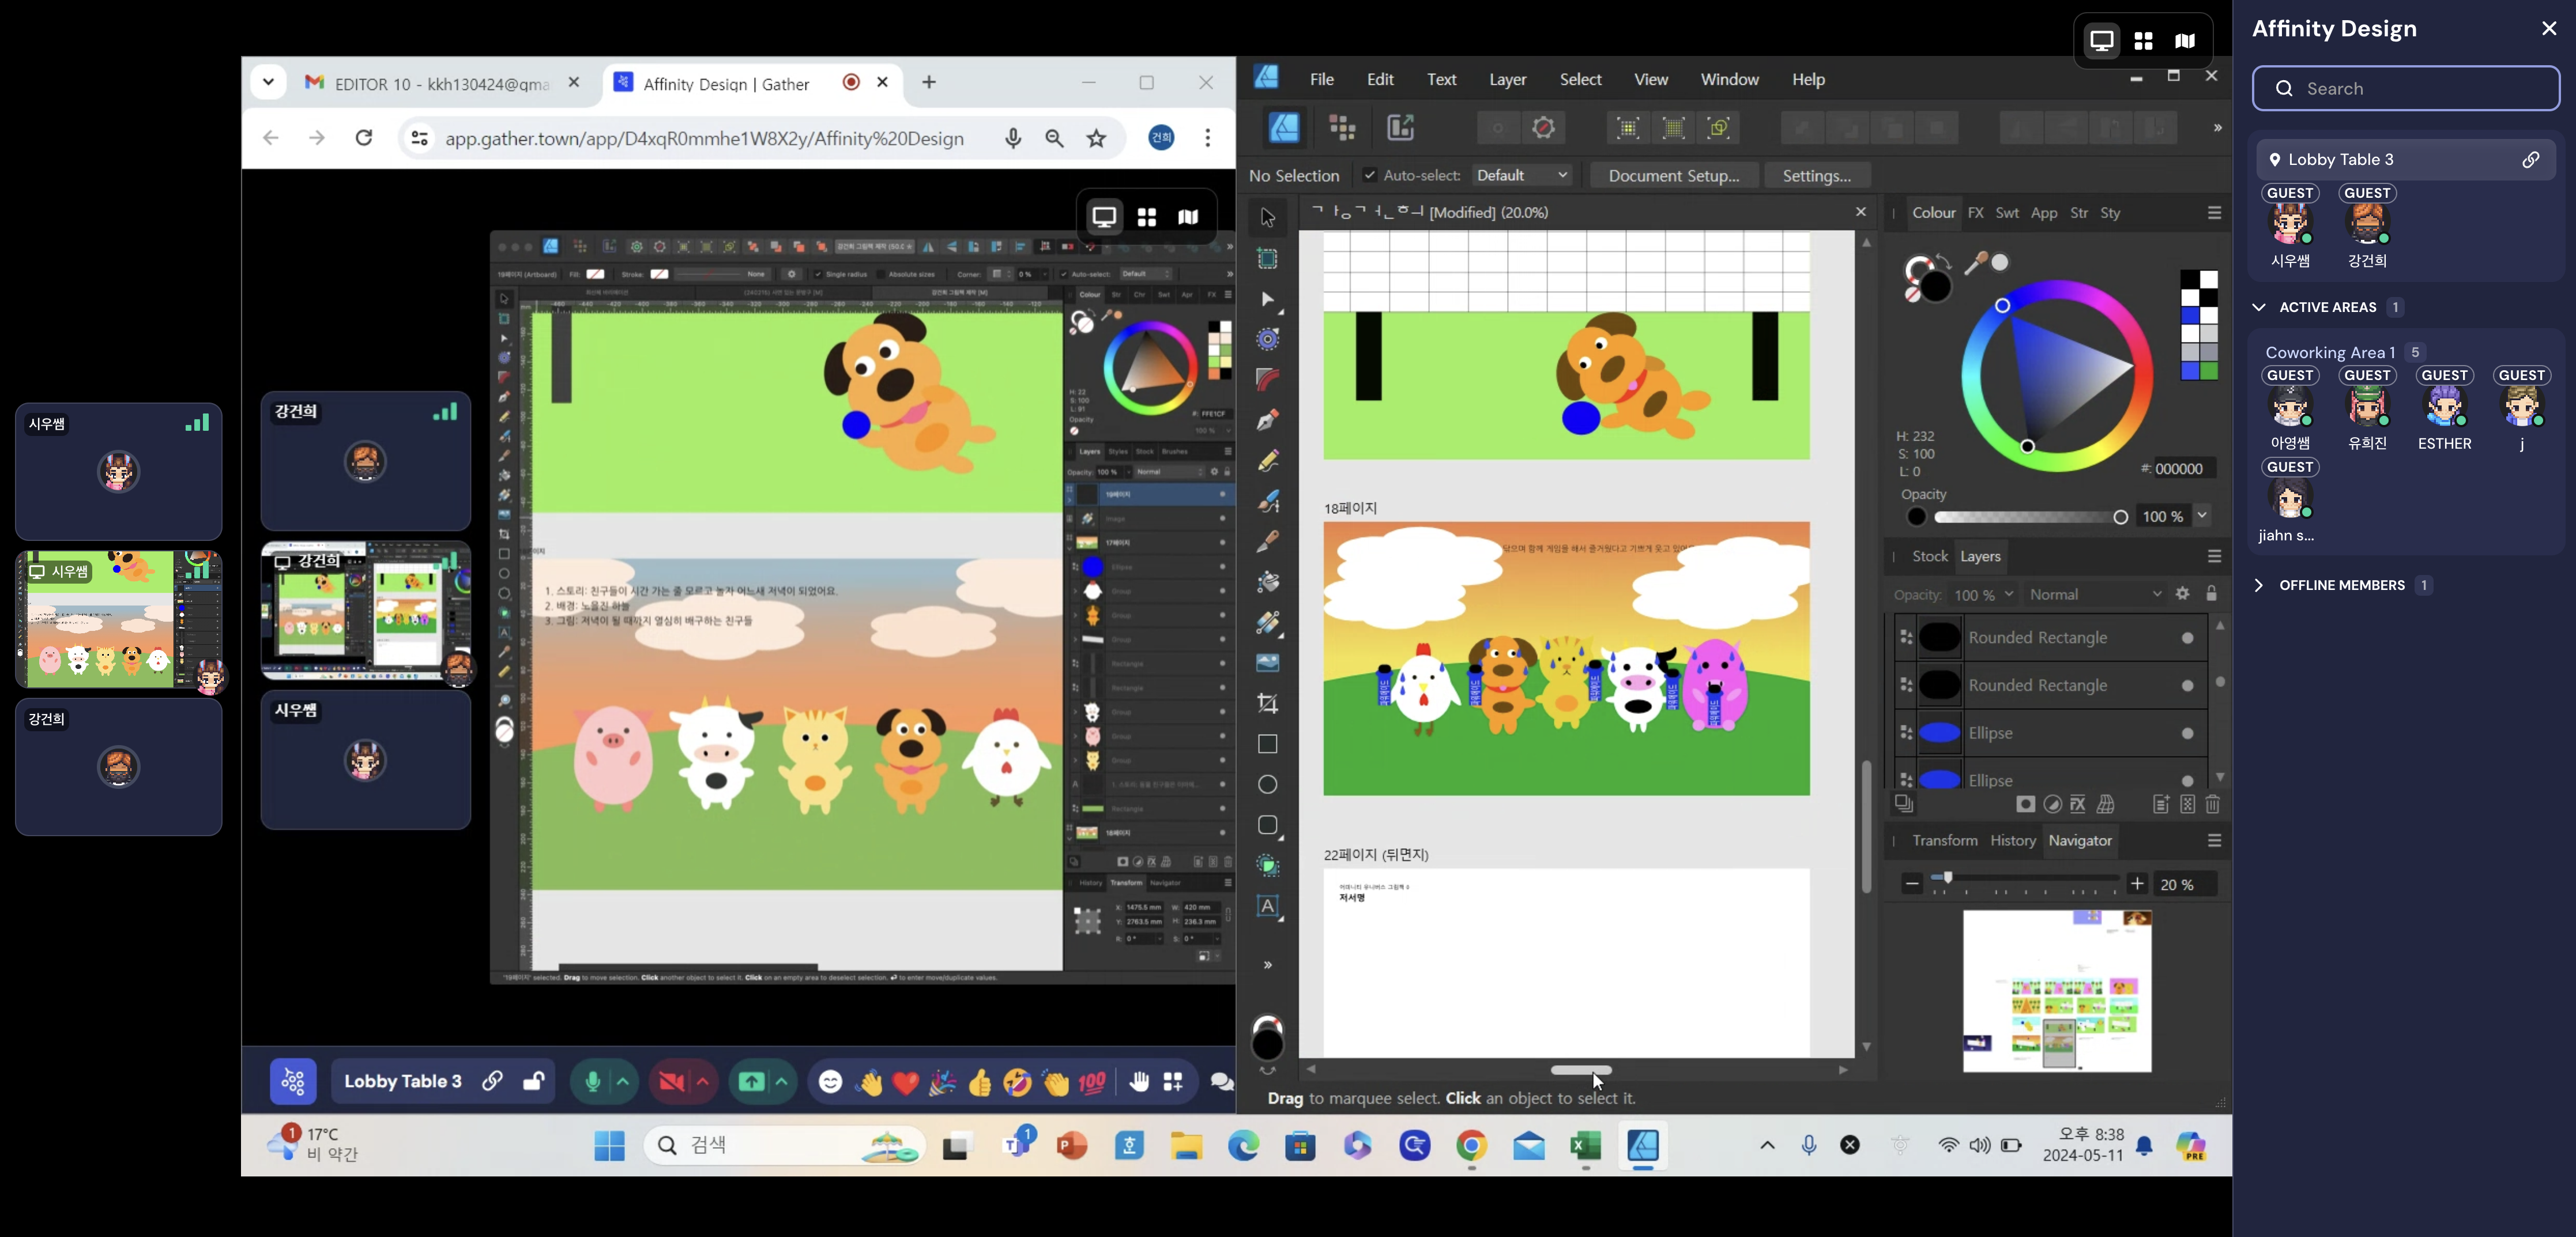Viewport: 2576px width, 1237px height.
Task: Select the Vector Crop tool
Action: (1267, 703)
